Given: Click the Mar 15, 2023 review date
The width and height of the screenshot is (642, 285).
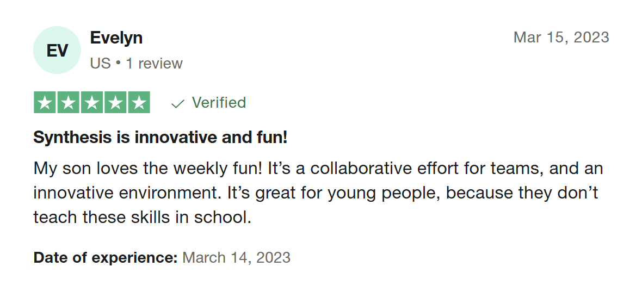Looking at the screenshot, I should click(561, 37).
